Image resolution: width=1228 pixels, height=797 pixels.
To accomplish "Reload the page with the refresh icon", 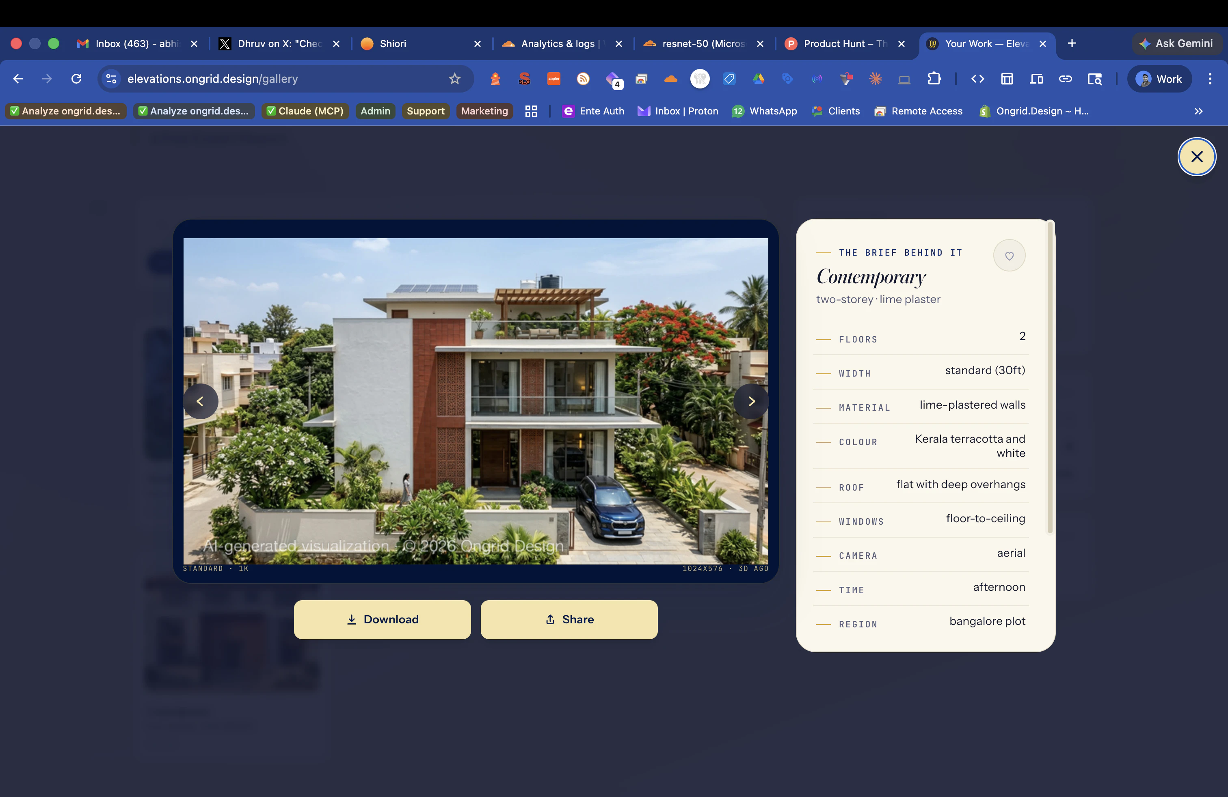I will (x=76, y=79).
